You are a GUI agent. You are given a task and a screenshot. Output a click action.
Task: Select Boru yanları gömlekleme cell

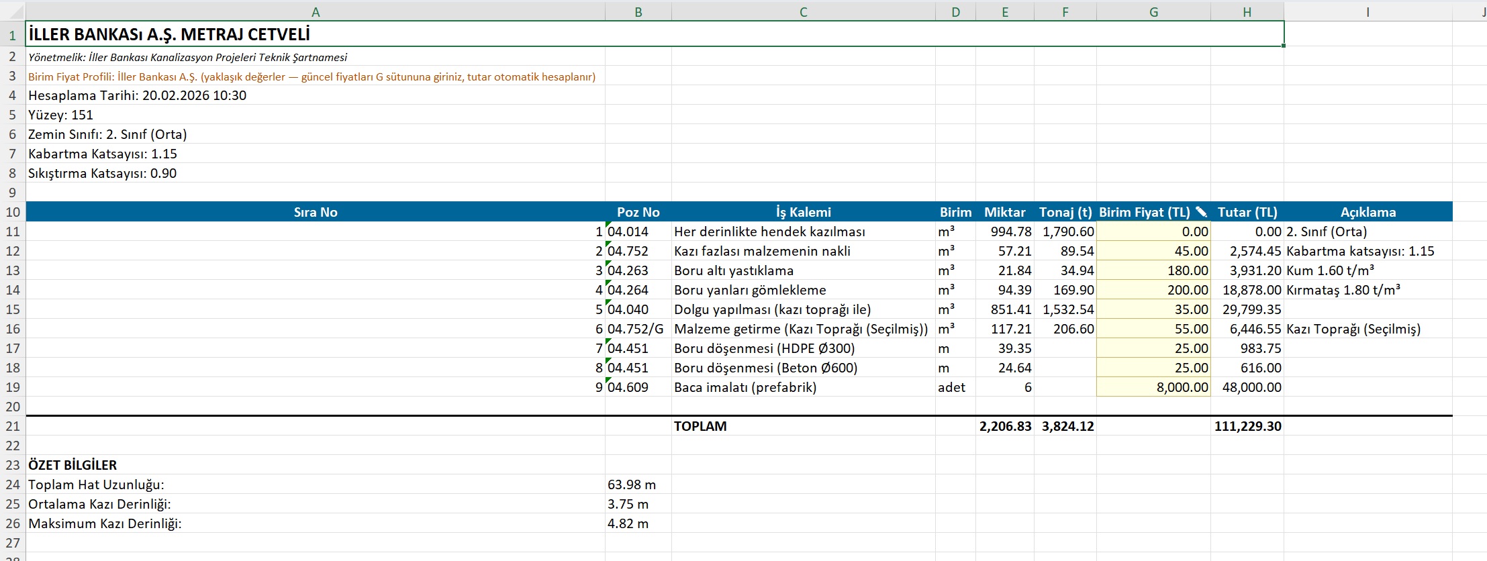click(803, 290)
